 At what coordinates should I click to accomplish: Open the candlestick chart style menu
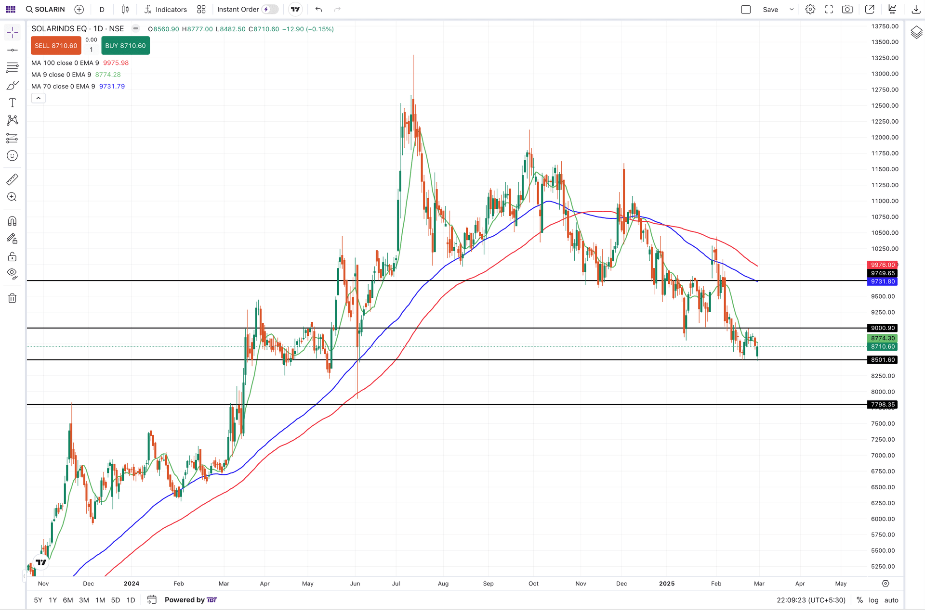point(125,9)
